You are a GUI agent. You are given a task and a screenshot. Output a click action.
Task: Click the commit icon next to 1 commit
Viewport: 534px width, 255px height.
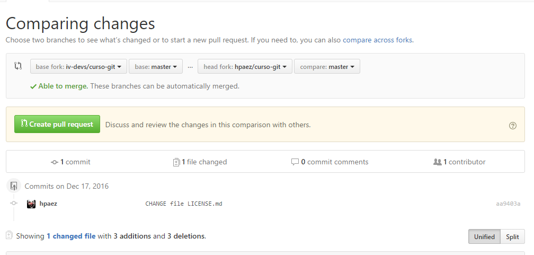[x=54, y=162]
